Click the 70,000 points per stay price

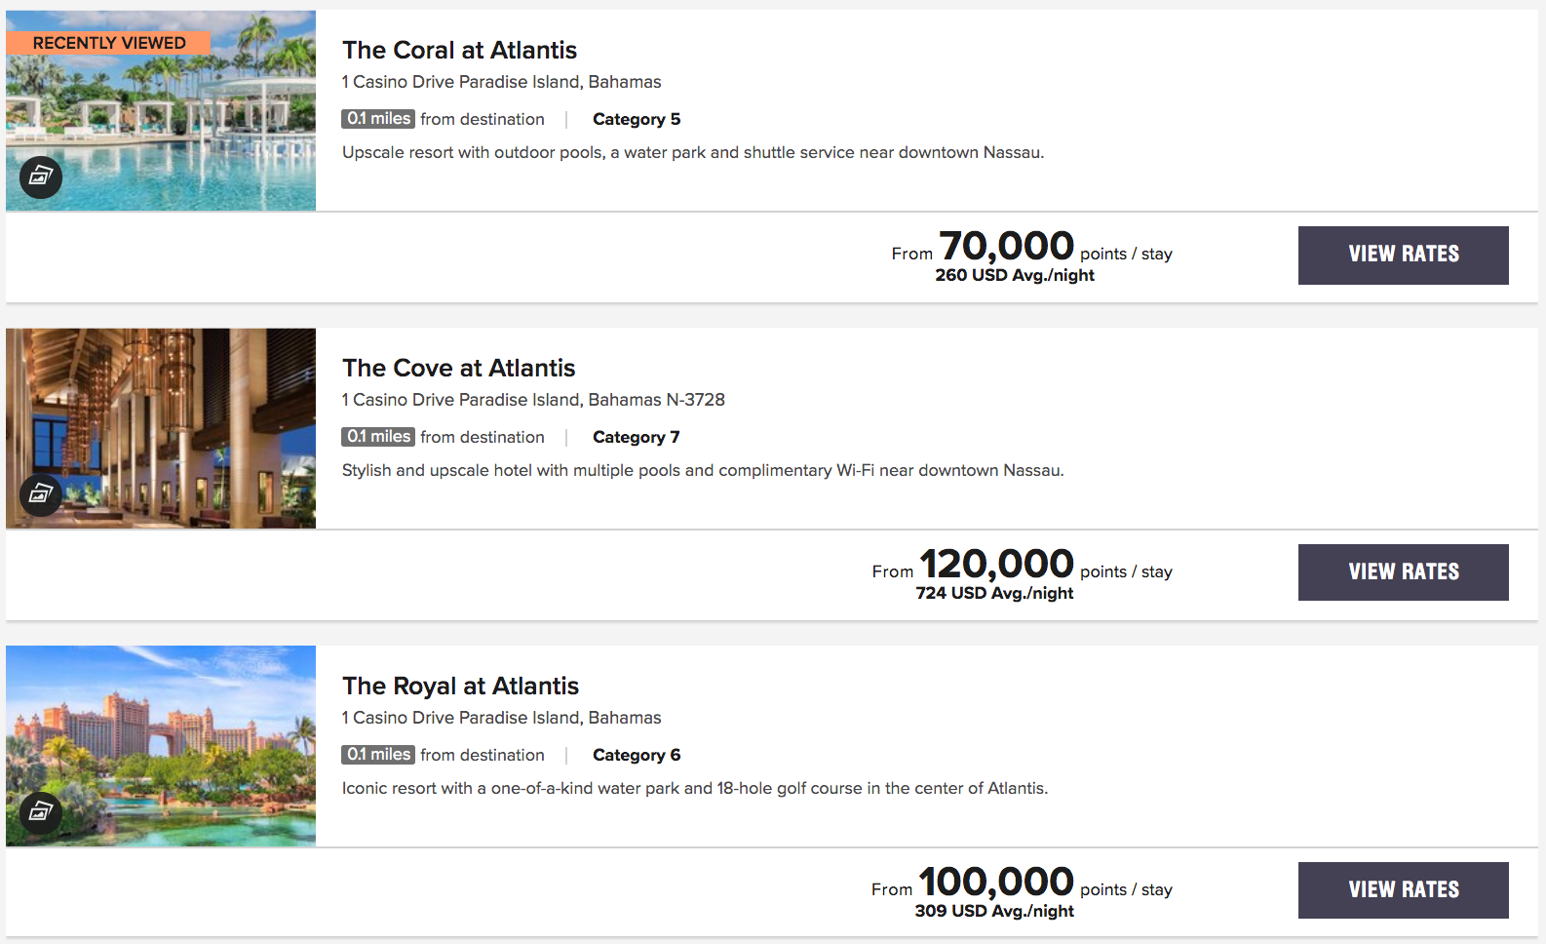click(x=1031, y=247)
